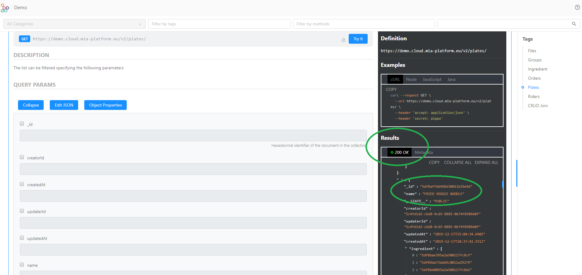
Task: Select the Orders tag in sidebar
Action: (534, 78)
